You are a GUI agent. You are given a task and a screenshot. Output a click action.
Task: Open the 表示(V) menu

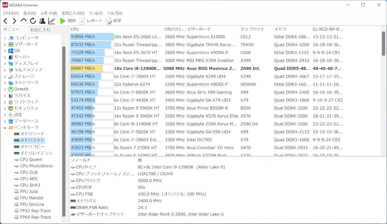coord(30,13)
